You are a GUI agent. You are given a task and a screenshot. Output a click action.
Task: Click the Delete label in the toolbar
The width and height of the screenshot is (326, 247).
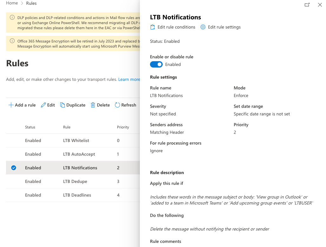click(x=103, y=105)
